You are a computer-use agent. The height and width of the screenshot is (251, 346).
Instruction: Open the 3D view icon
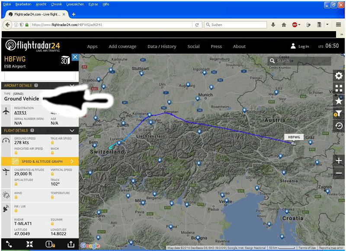tap(65, 60)
